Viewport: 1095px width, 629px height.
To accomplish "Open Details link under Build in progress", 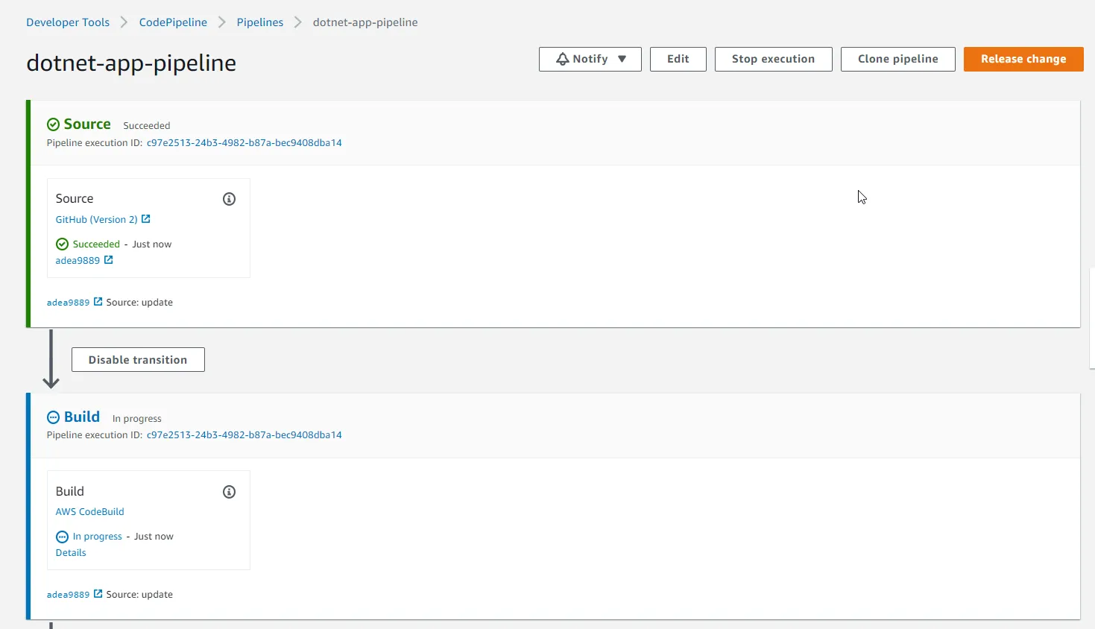I will click(x=70, y=552).
